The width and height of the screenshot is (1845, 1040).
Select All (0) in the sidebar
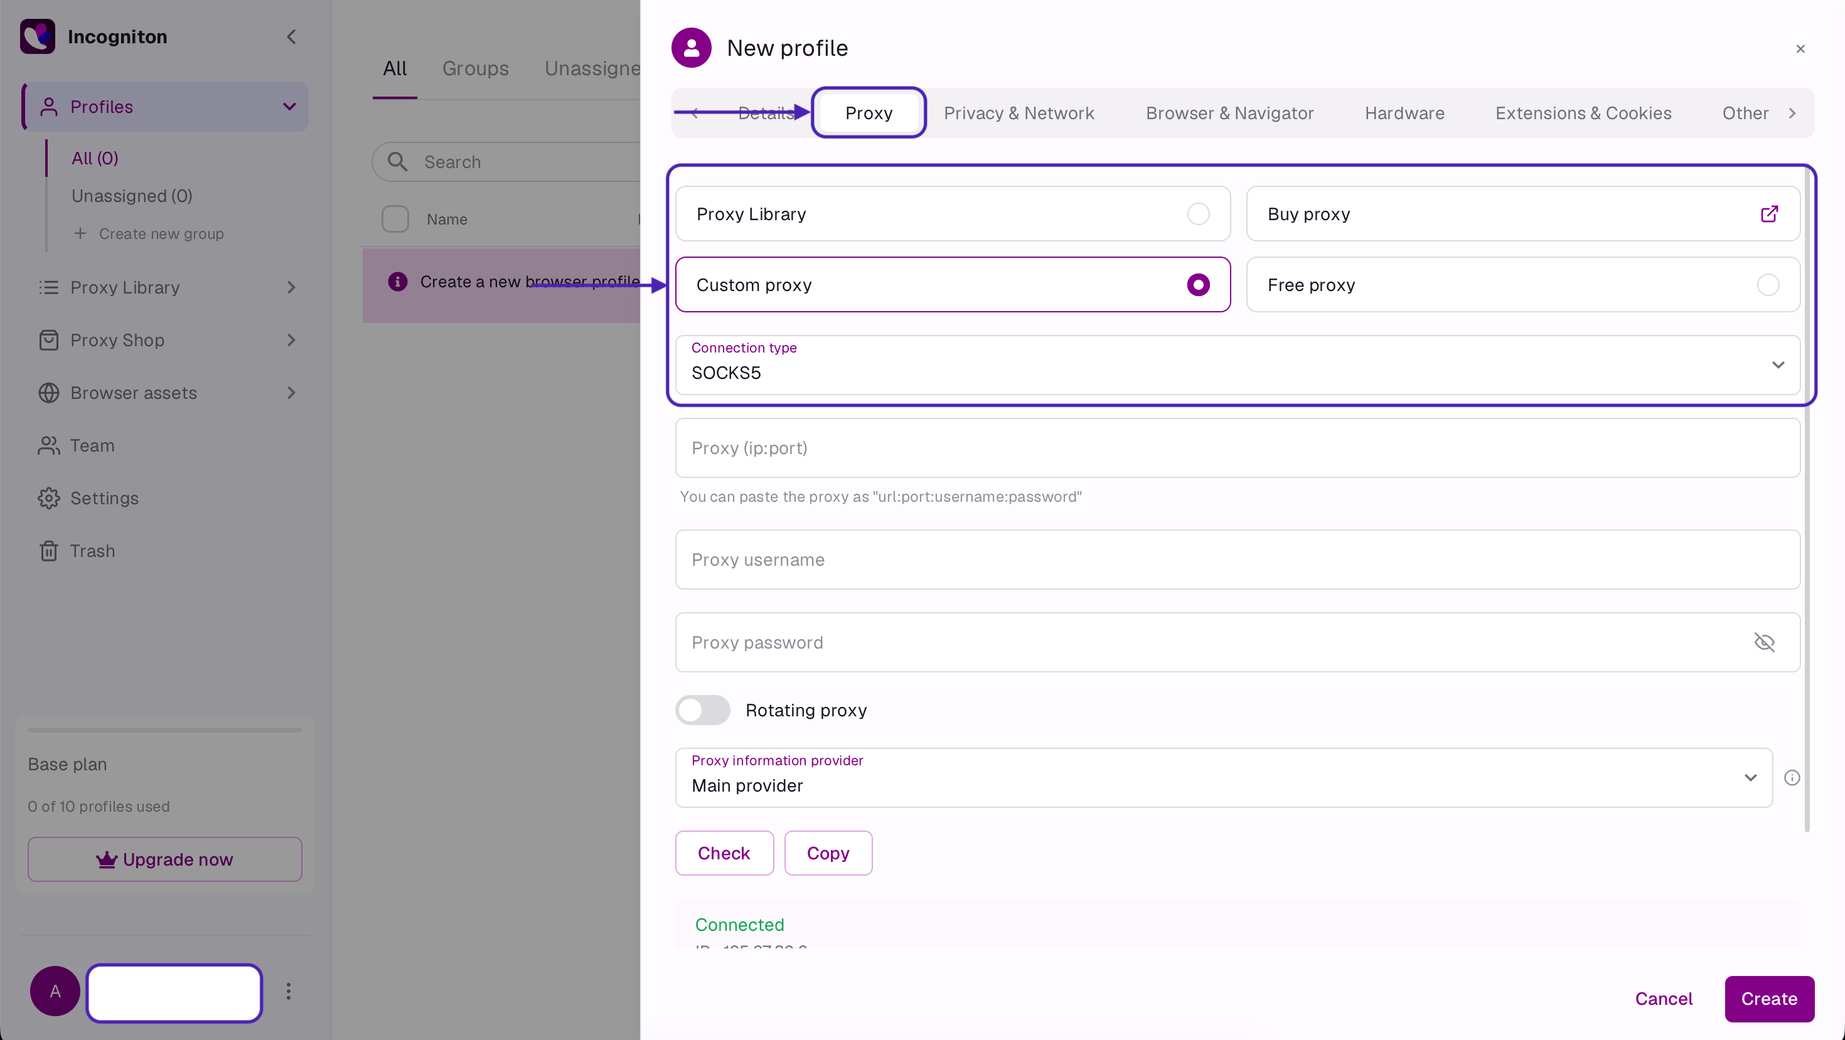(x=95, y=158)
